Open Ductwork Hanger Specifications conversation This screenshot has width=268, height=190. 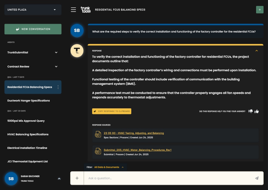[29, 101]
